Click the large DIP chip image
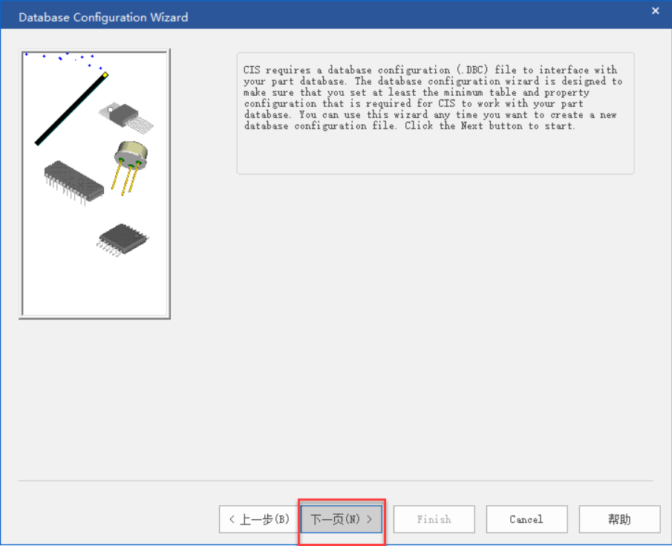Screen dimensions: 672x546 (74, 179)
